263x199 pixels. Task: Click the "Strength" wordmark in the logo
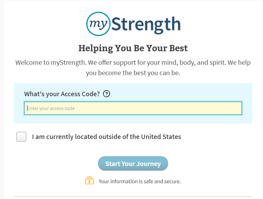pyautogui.click(x=146, y=25)
